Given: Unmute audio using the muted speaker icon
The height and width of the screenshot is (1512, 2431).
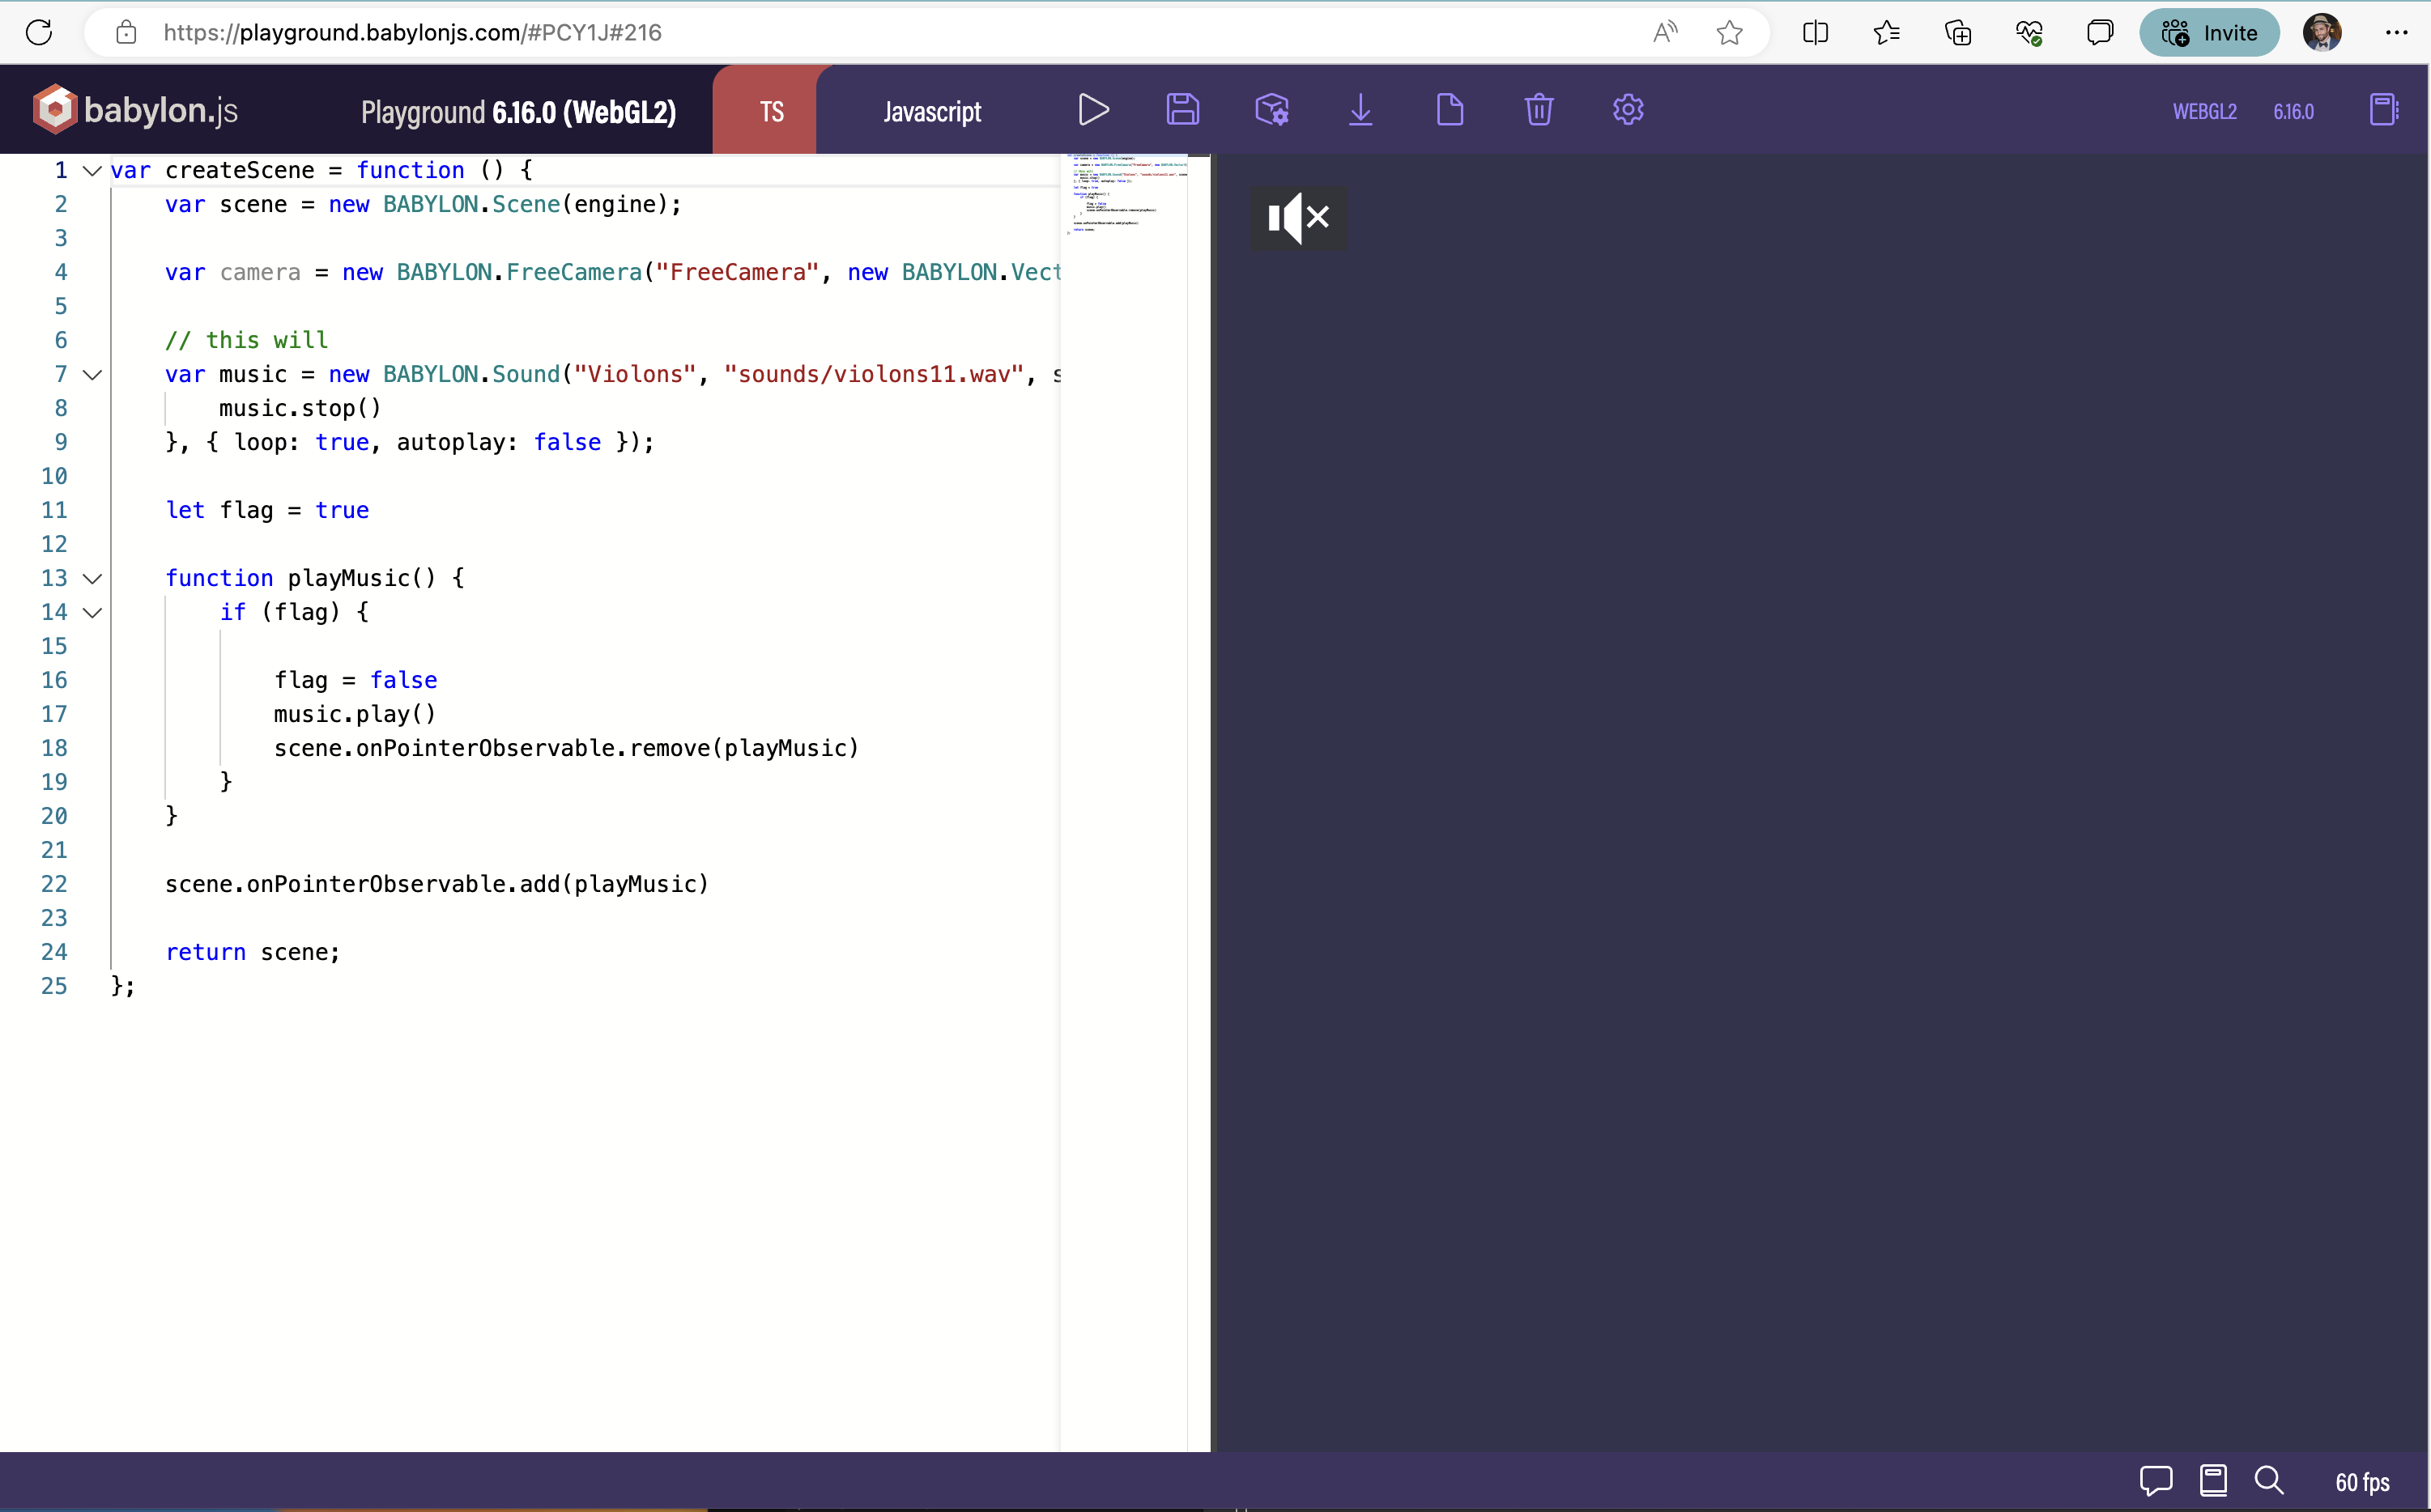Looking at the screenshot, I should 1297,218.
